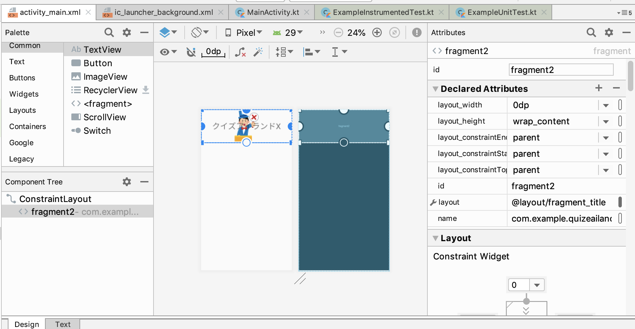
Task: Pick Button widget from palette
Action: point(109,63)
